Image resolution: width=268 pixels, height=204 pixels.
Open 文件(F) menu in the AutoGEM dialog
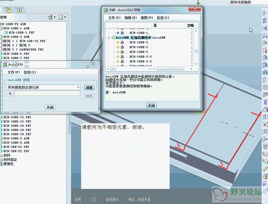14,72
